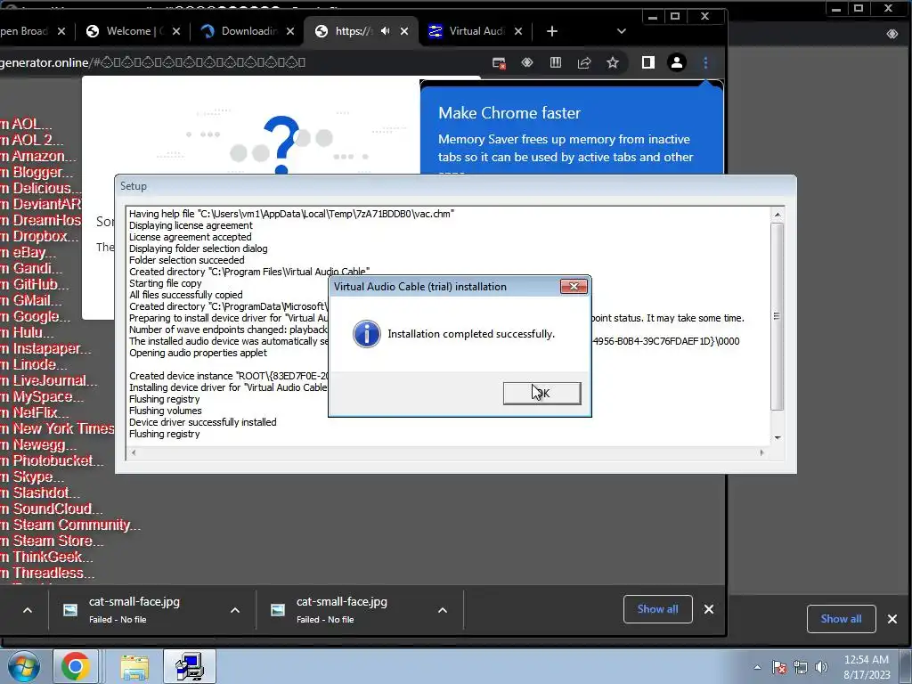Click the 'GitHub...' red text entry
The height and width of the screenshot is (684, 912).
pos(35,284)
